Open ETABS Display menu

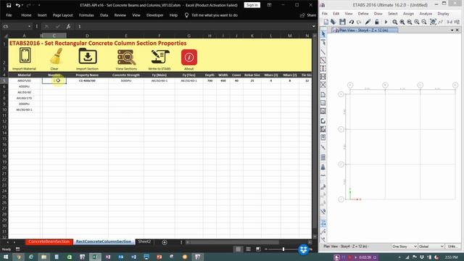(443, 14)
